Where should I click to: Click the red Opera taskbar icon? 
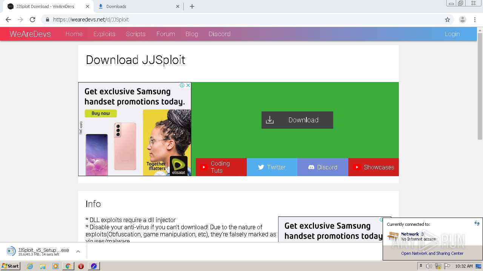pyautogui.click(x=81, y=266)
